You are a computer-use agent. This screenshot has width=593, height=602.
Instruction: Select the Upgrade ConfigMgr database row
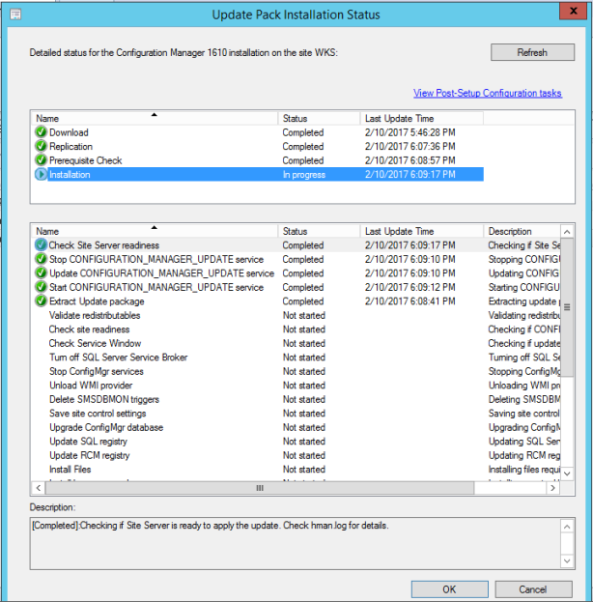pyautogui.click(x=297, y=427)
